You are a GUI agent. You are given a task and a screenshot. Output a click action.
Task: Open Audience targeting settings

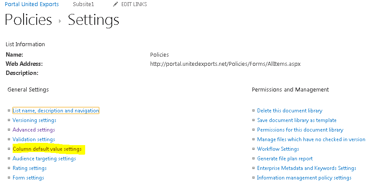(44, 159)
